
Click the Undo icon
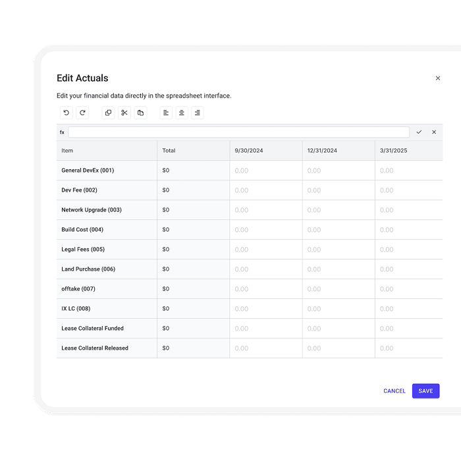[67, 113]
